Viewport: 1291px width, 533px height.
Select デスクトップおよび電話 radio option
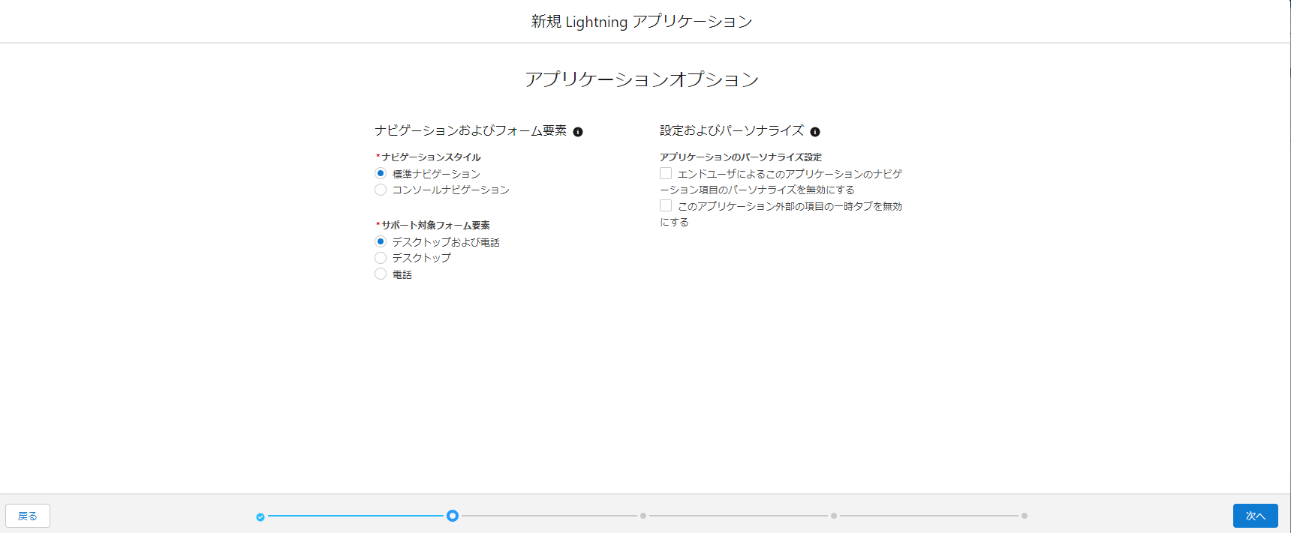[x=381, y=241]
